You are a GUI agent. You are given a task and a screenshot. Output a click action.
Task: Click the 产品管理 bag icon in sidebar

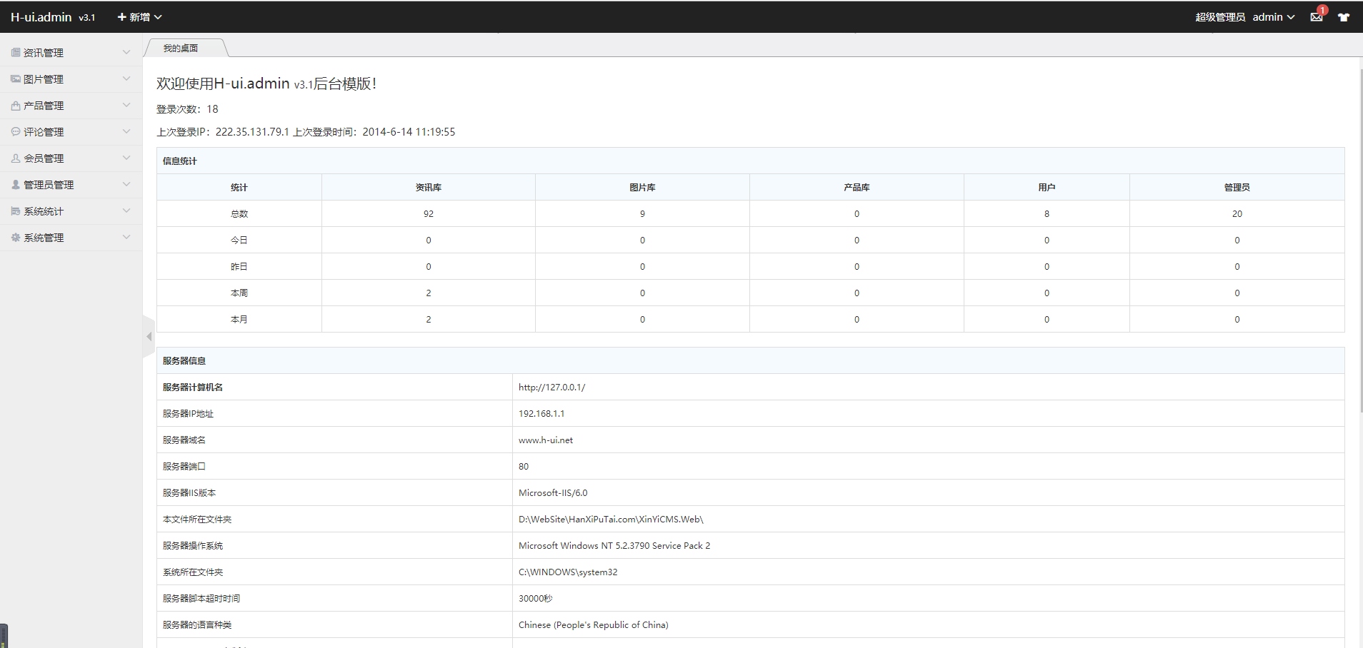click(x=16, y=106)
